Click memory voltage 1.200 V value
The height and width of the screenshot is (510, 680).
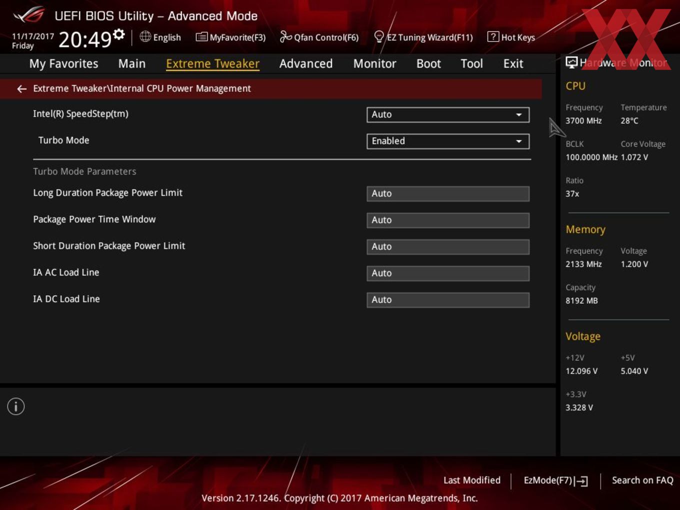pyautogui.click(x=634, y=264)
